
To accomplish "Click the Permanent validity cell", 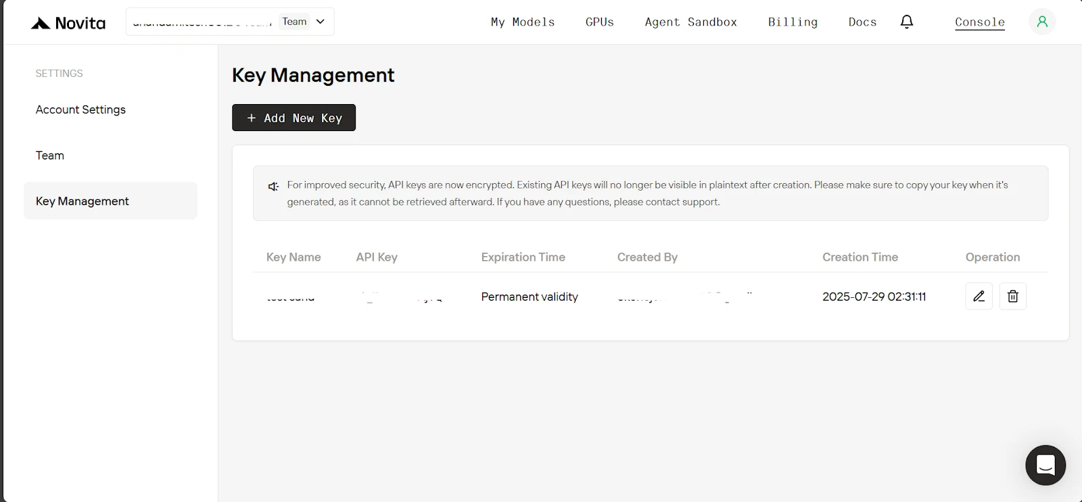I will (530, 297).
